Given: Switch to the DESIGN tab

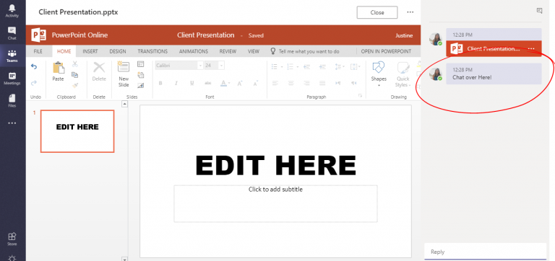Looking at the screenshot, I should tap(118, 51).
